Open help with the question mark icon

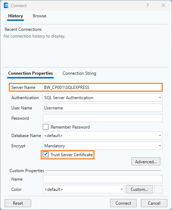[x=148, y=6]
